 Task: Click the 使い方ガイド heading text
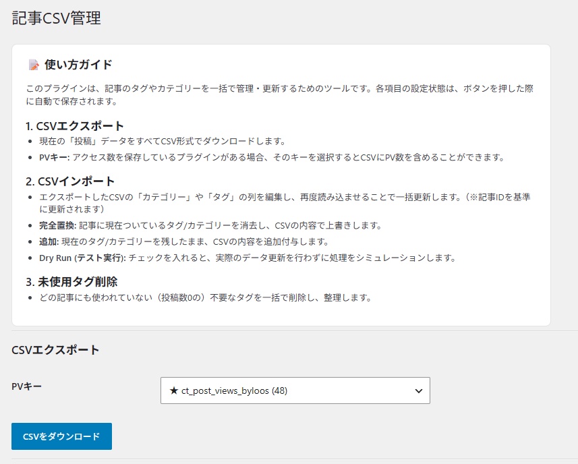tap(78, 65)
